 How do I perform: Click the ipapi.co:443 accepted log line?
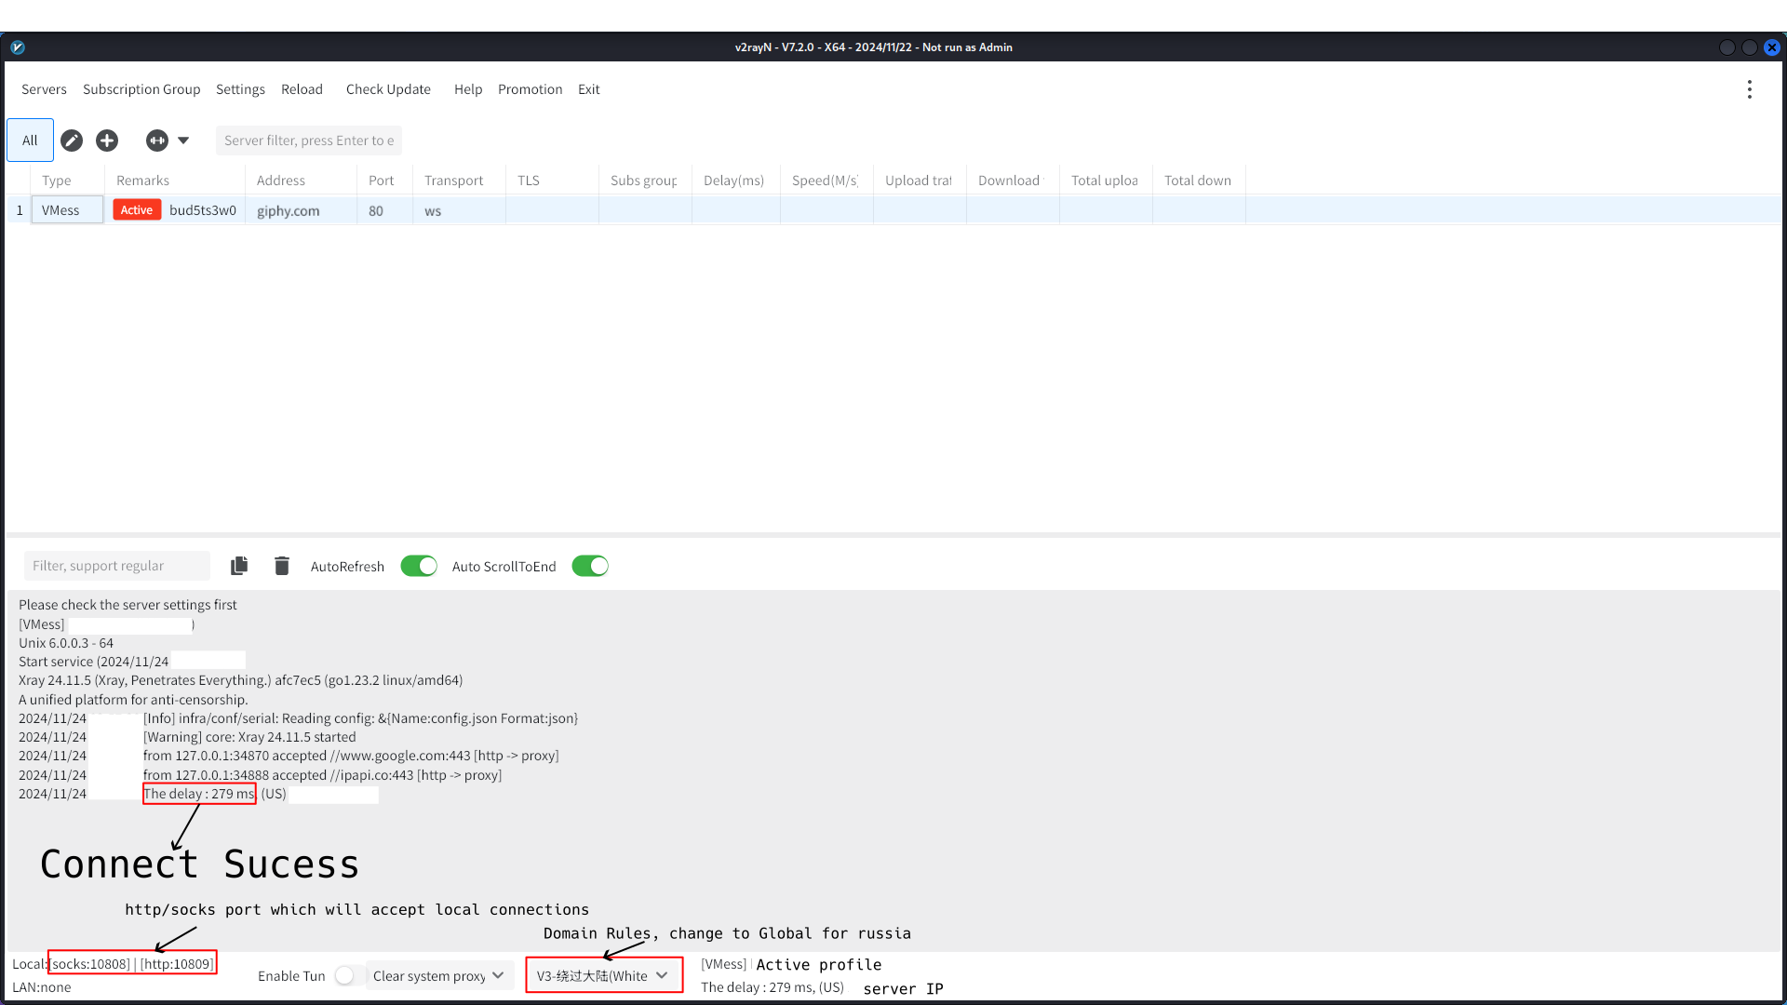(322, 775)
